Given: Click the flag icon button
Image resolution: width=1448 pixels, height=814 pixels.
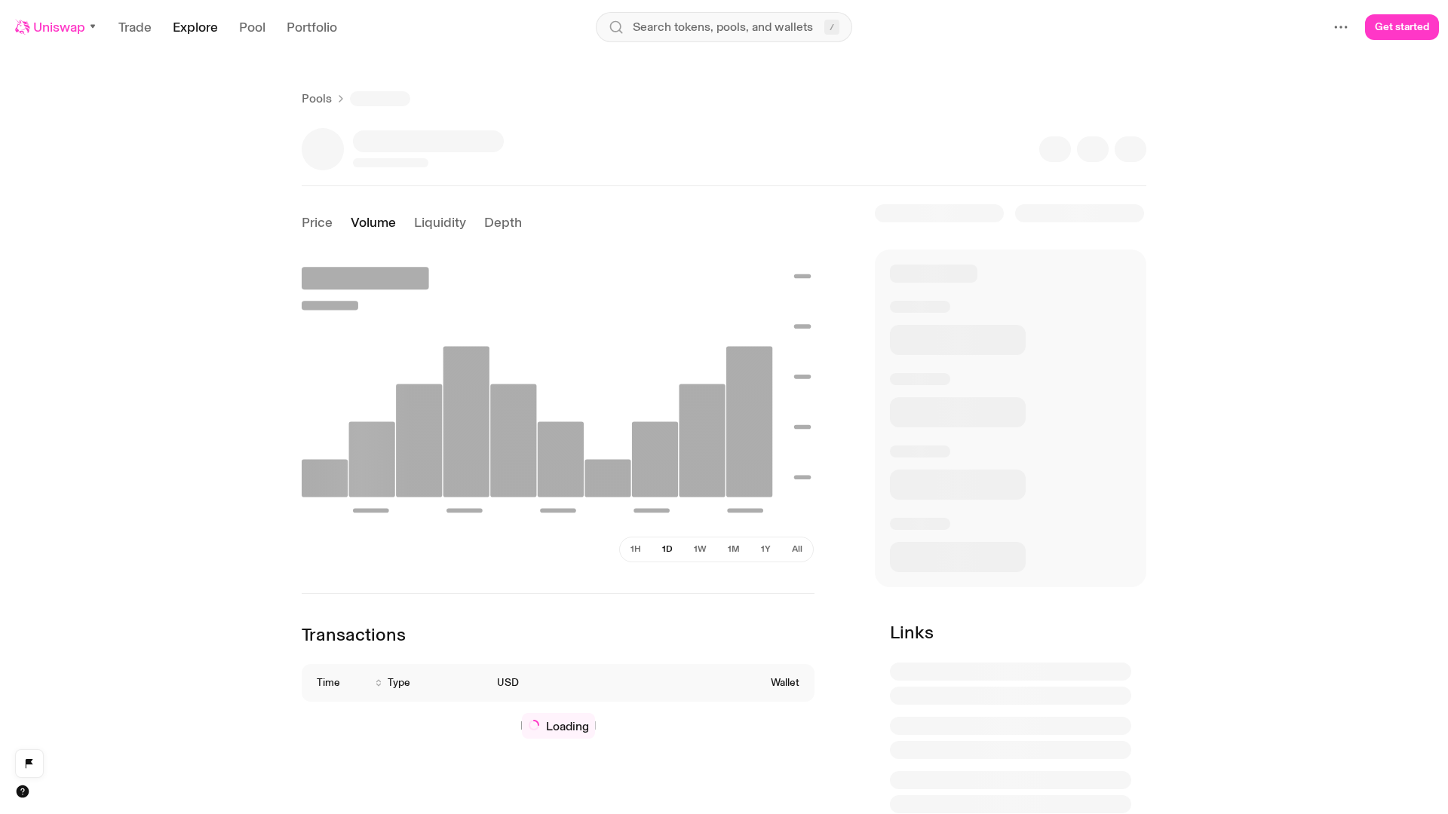Looking at the screenshot, I should point(29,764).
